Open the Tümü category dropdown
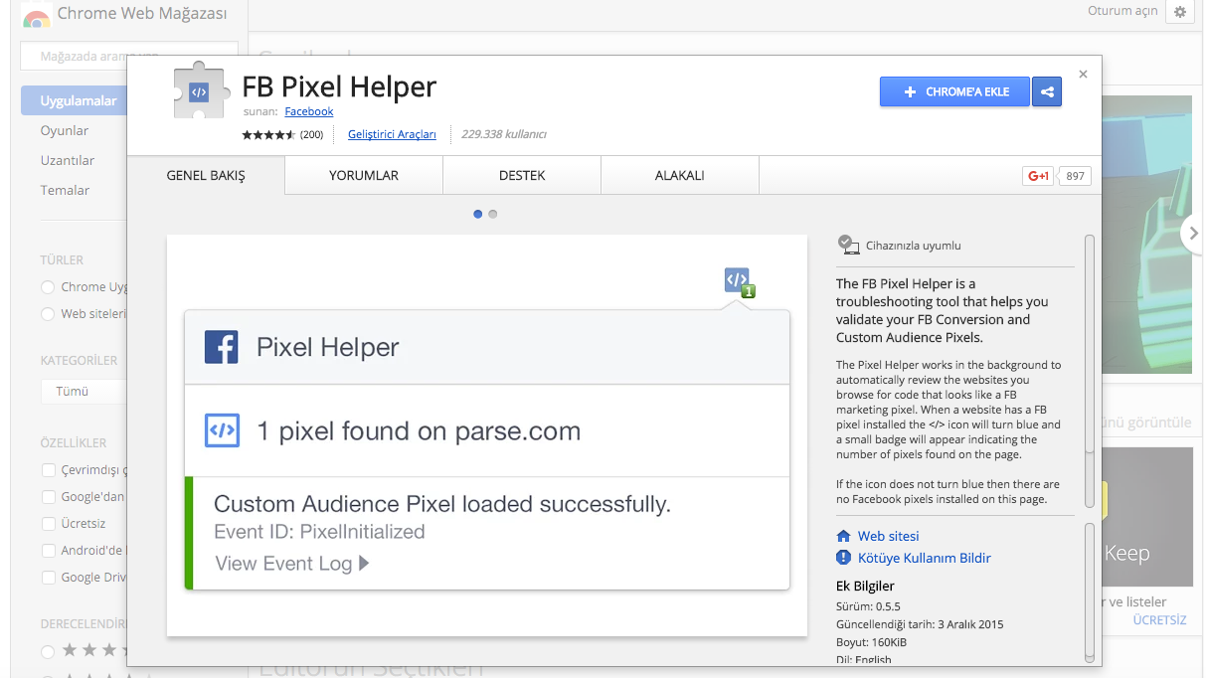 coord(84,391)
